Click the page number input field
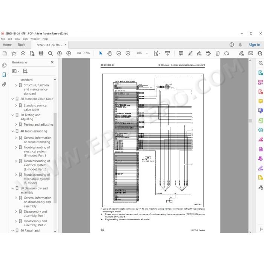The width and height of the screenshot is (264, 264). point(78,54)
